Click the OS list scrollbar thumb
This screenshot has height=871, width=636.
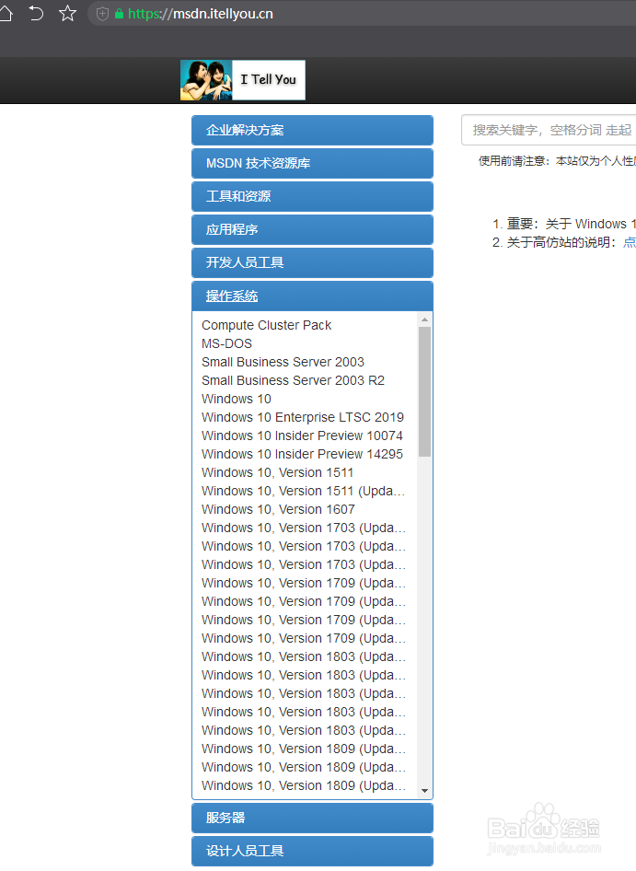(424, 391)
